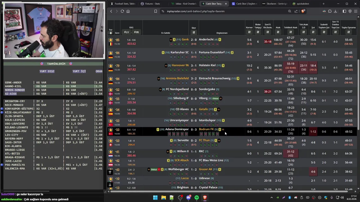
Task: Toggle favorite star for Adana Demirspor match
Action: (x=111, y=130)
